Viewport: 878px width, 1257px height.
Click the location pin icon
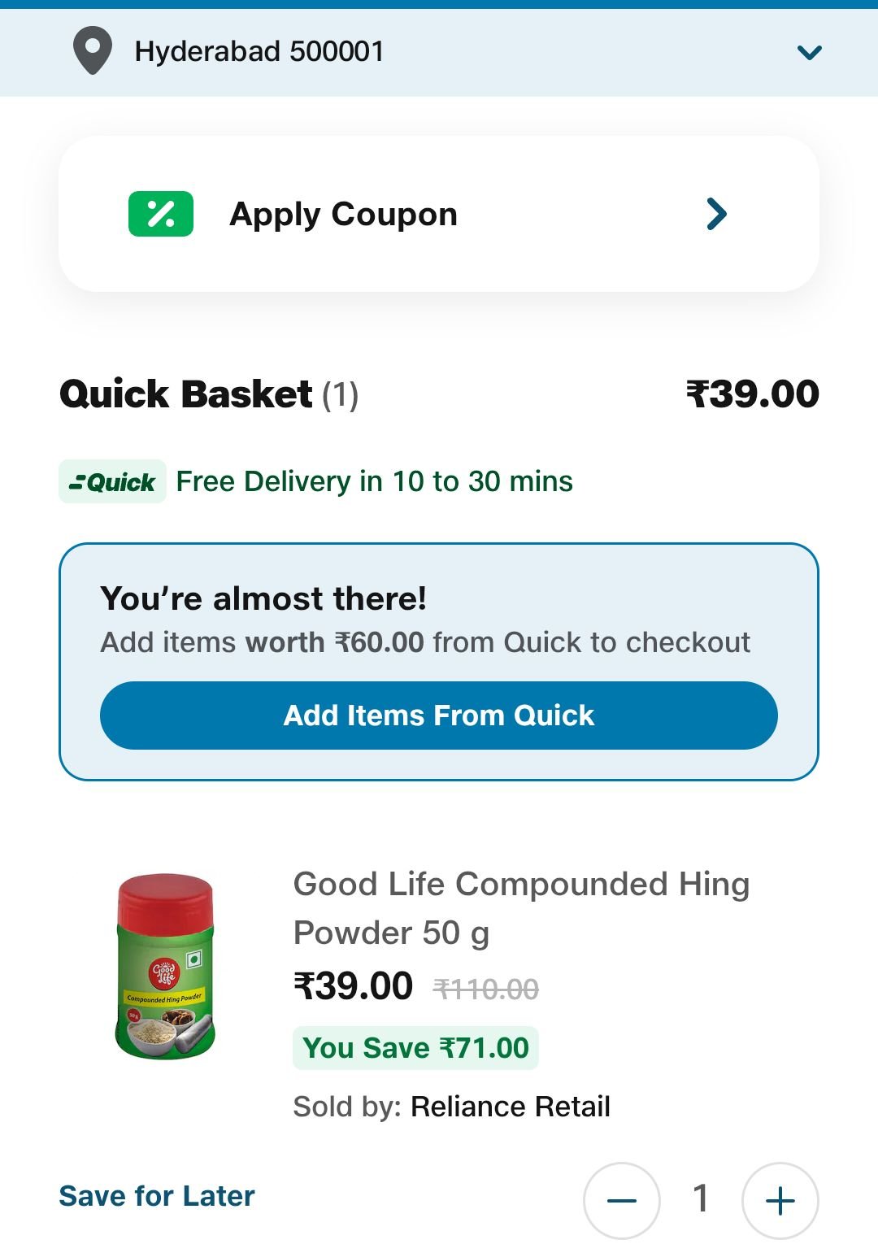click(93, 50)
